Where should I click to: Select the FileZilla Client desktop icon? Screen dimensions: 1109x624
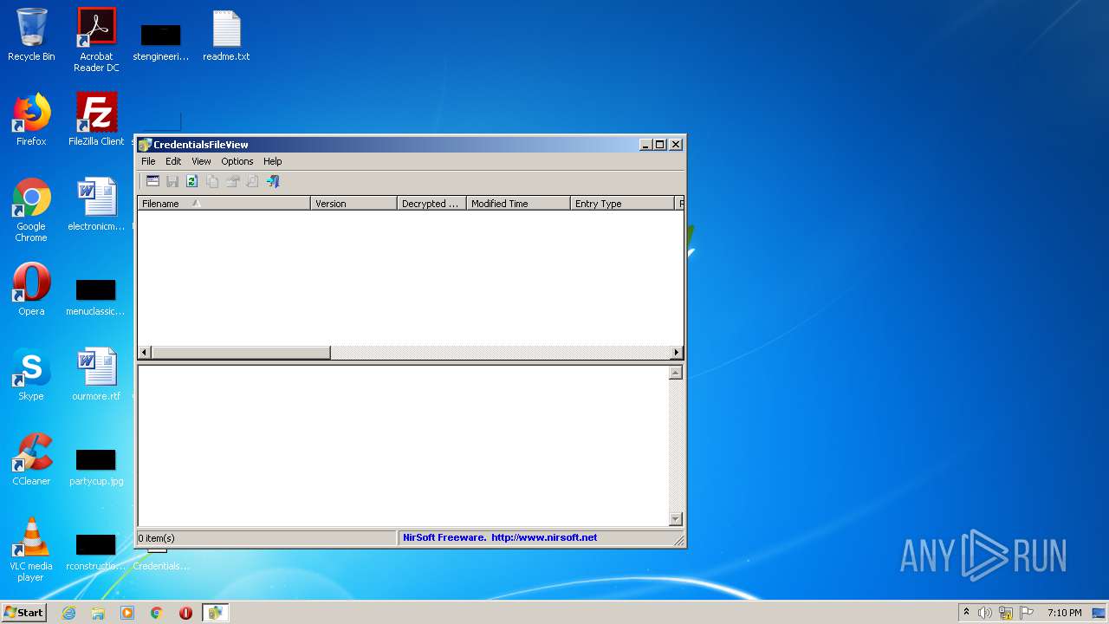pyautogui.click(x=96, y=120)
